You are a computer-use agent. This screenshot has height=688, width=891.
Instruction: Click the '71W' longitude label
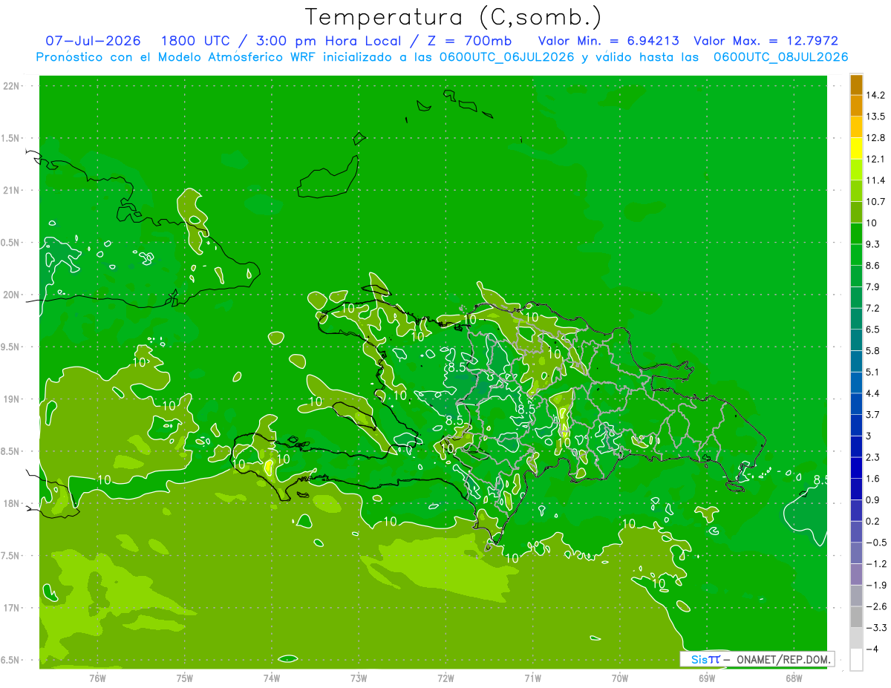532,677
